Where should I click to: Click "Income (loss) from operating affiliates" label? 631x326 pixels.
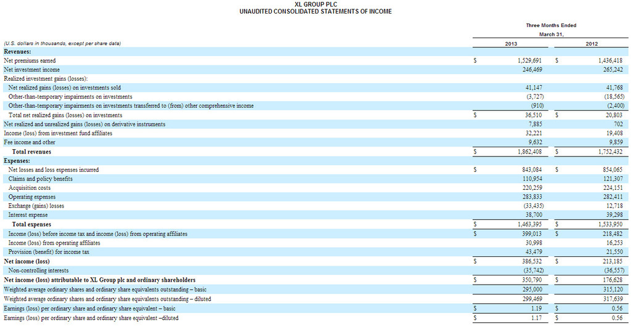(54, 243)
